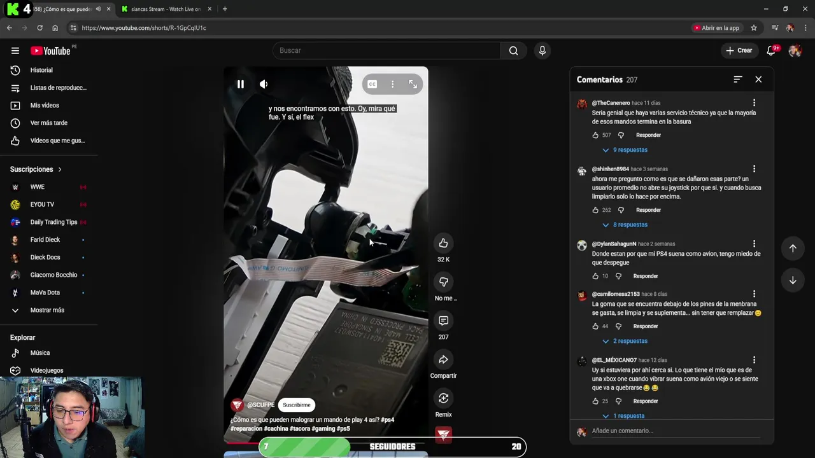Open Listas de reproducción in sidebar
815x458 pixels.
coord(48,88)
